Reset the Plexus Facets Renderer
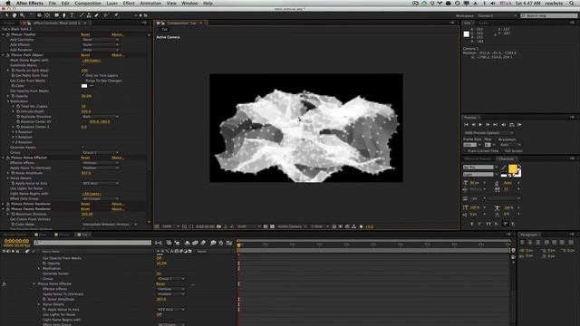Screen dimensions: 580x326 [x=85, y=209]
